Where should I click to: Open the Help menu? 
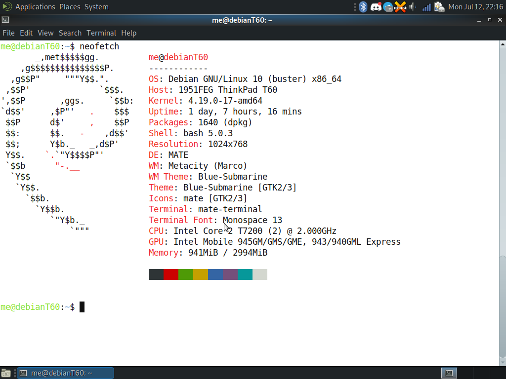(x=128, y=33)
